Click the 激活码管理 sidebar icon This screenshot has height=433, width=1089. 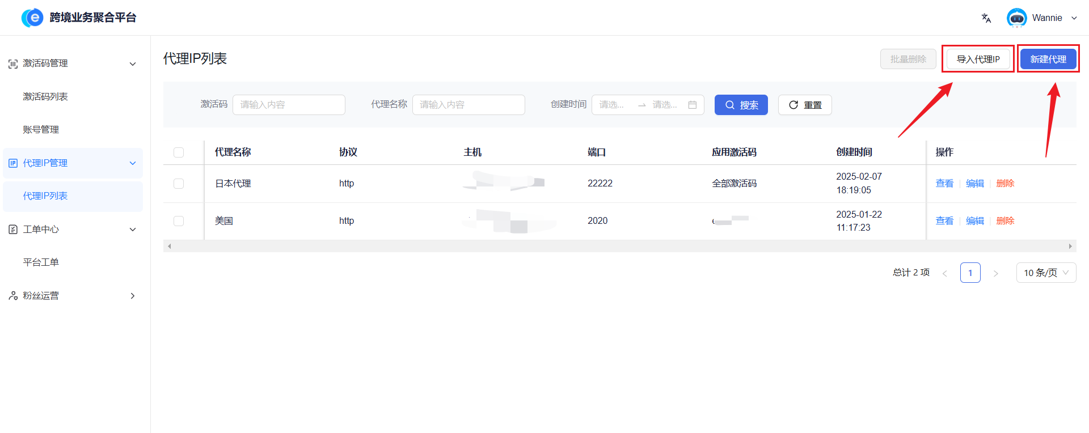tap(13, 64)
